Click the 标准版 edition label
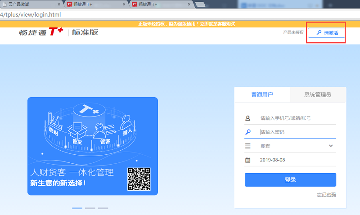Screen dimensions: 360x215 pyautogui.click(x=85, y=32)
